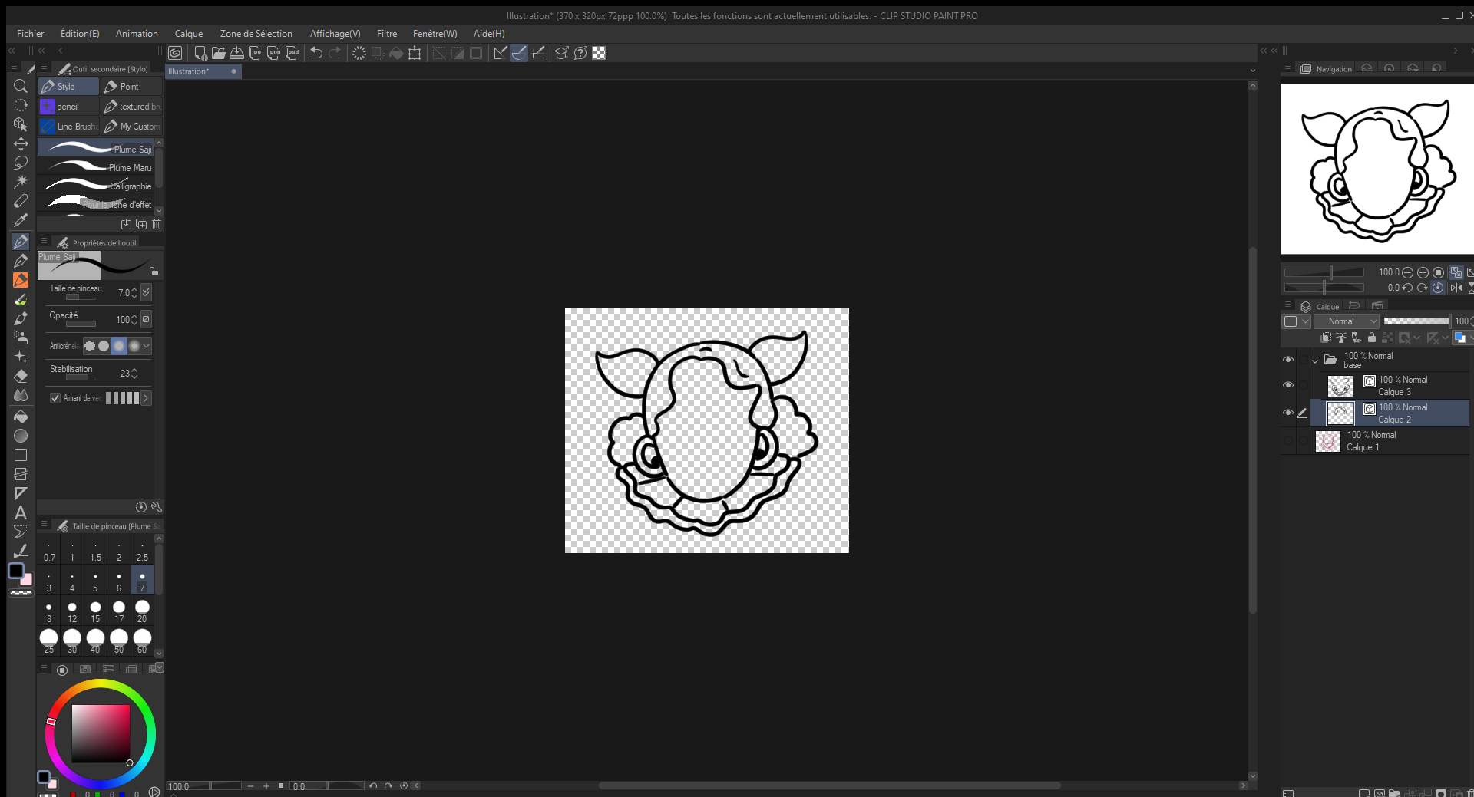The width and height of the screenshot is (1474, 797).
Task: Select the Zoom magnifier tool
Action: tap(21, 86)
